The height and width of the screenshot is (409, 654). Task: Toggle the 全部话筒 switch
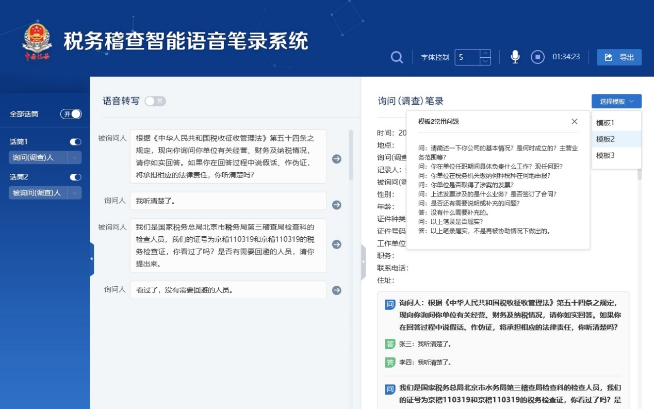coord(71,114)
